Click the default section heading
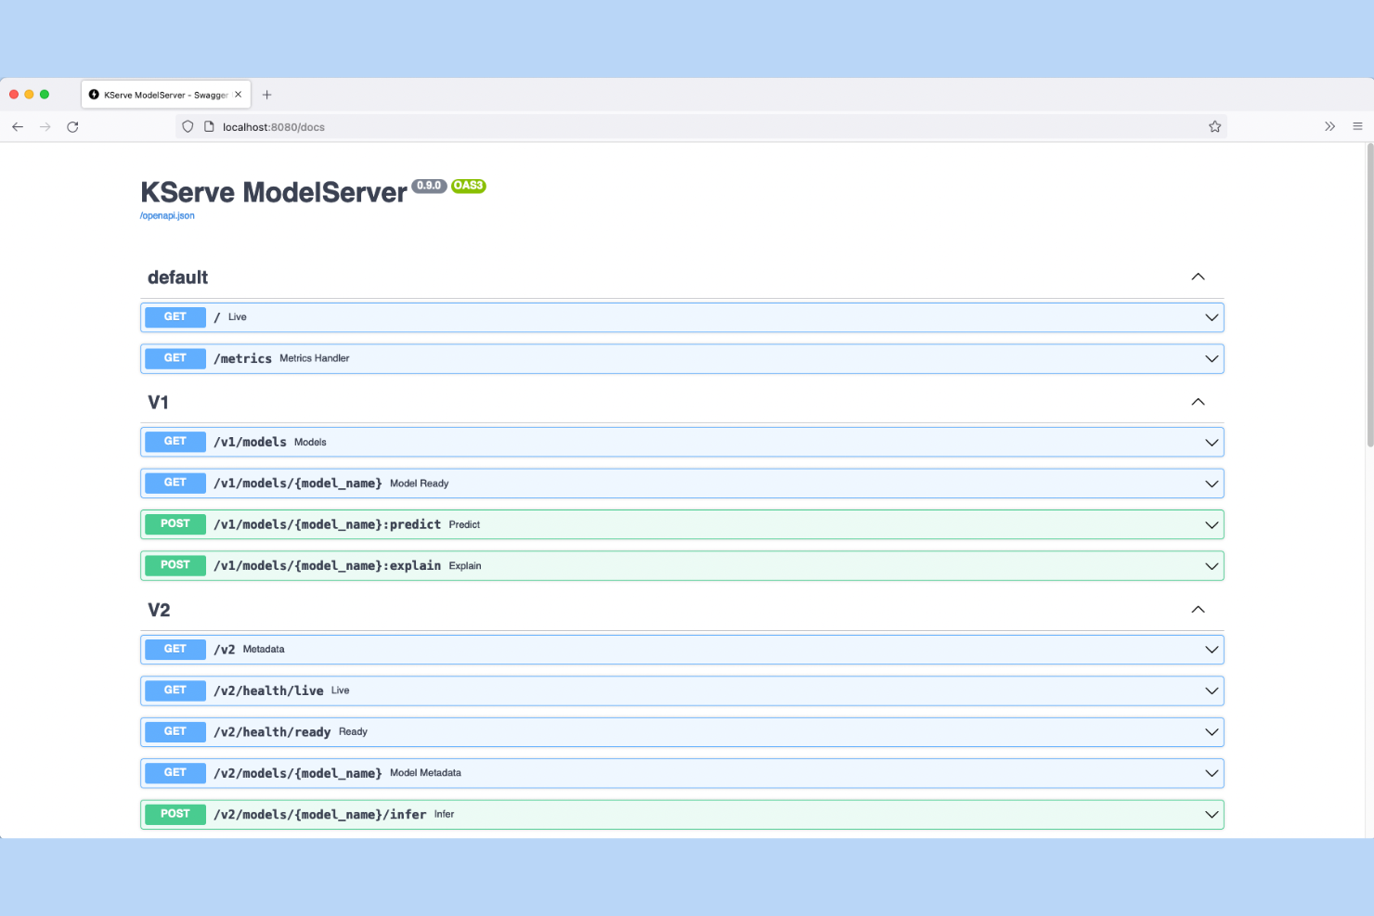The height and width of the screenshot is (916, 1374). pyautogui.click(x=178, y=277)
